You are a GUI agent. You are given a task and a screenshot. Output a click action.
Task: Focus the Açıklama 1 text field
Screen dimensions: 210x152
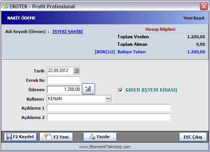[x=109, y=108]
